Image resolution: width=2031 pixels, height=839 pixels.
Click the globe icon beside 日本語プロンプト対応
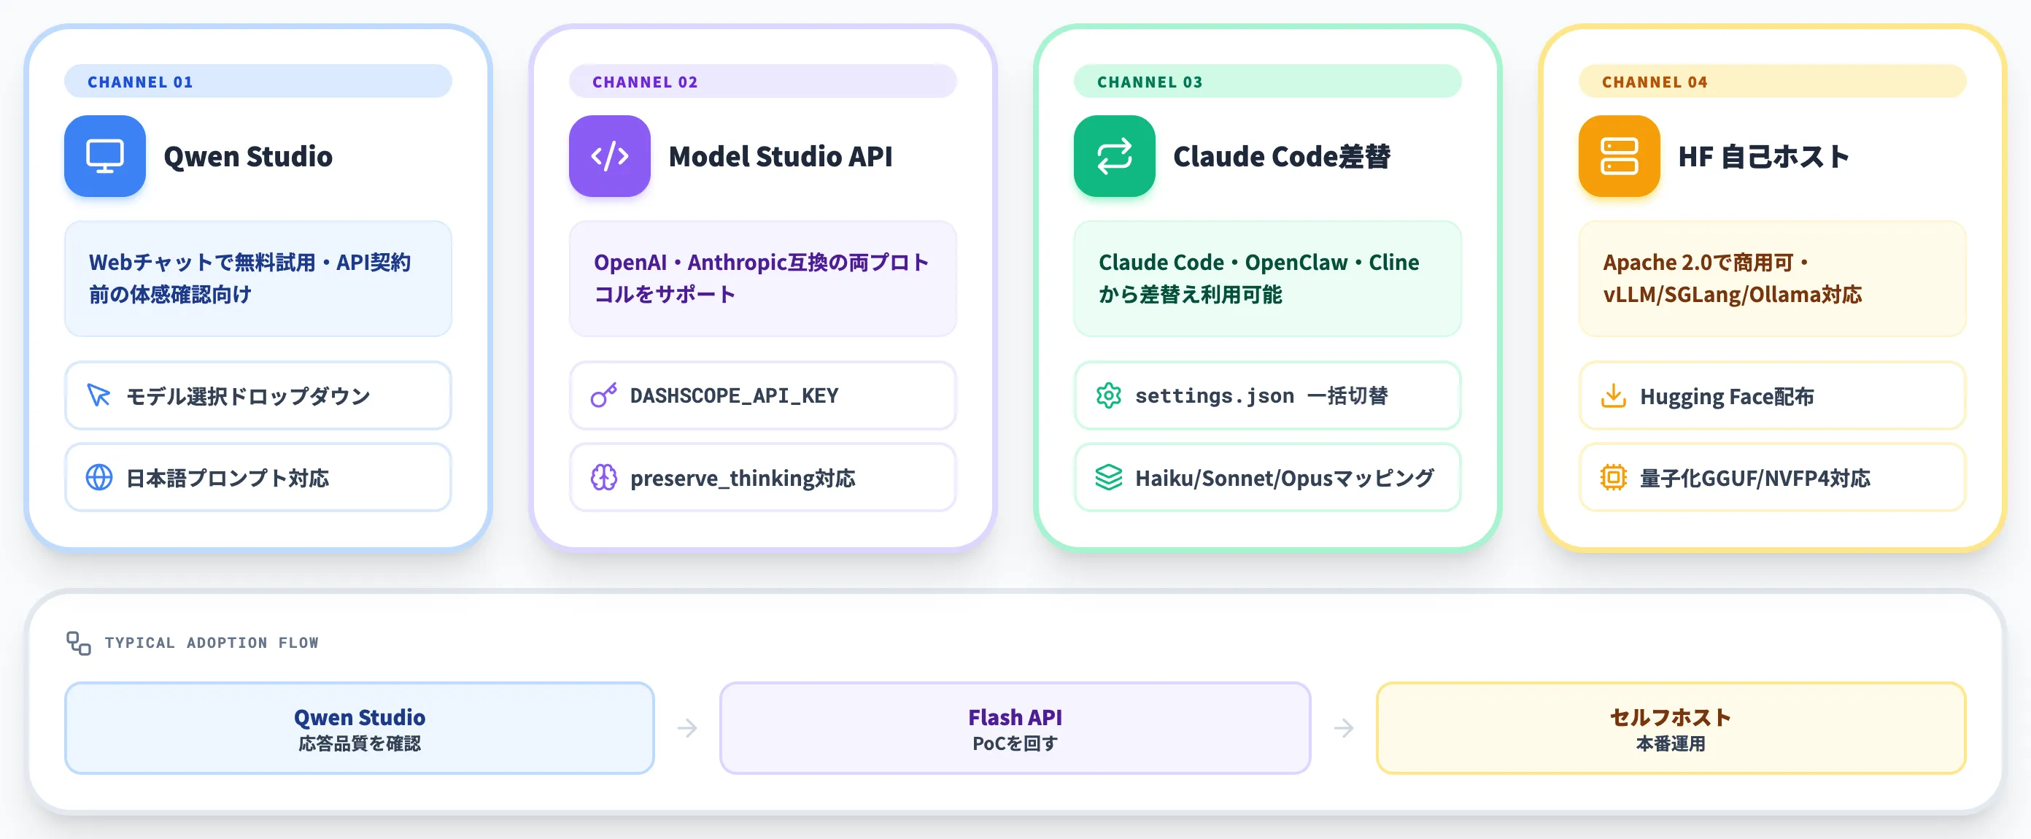98,477
